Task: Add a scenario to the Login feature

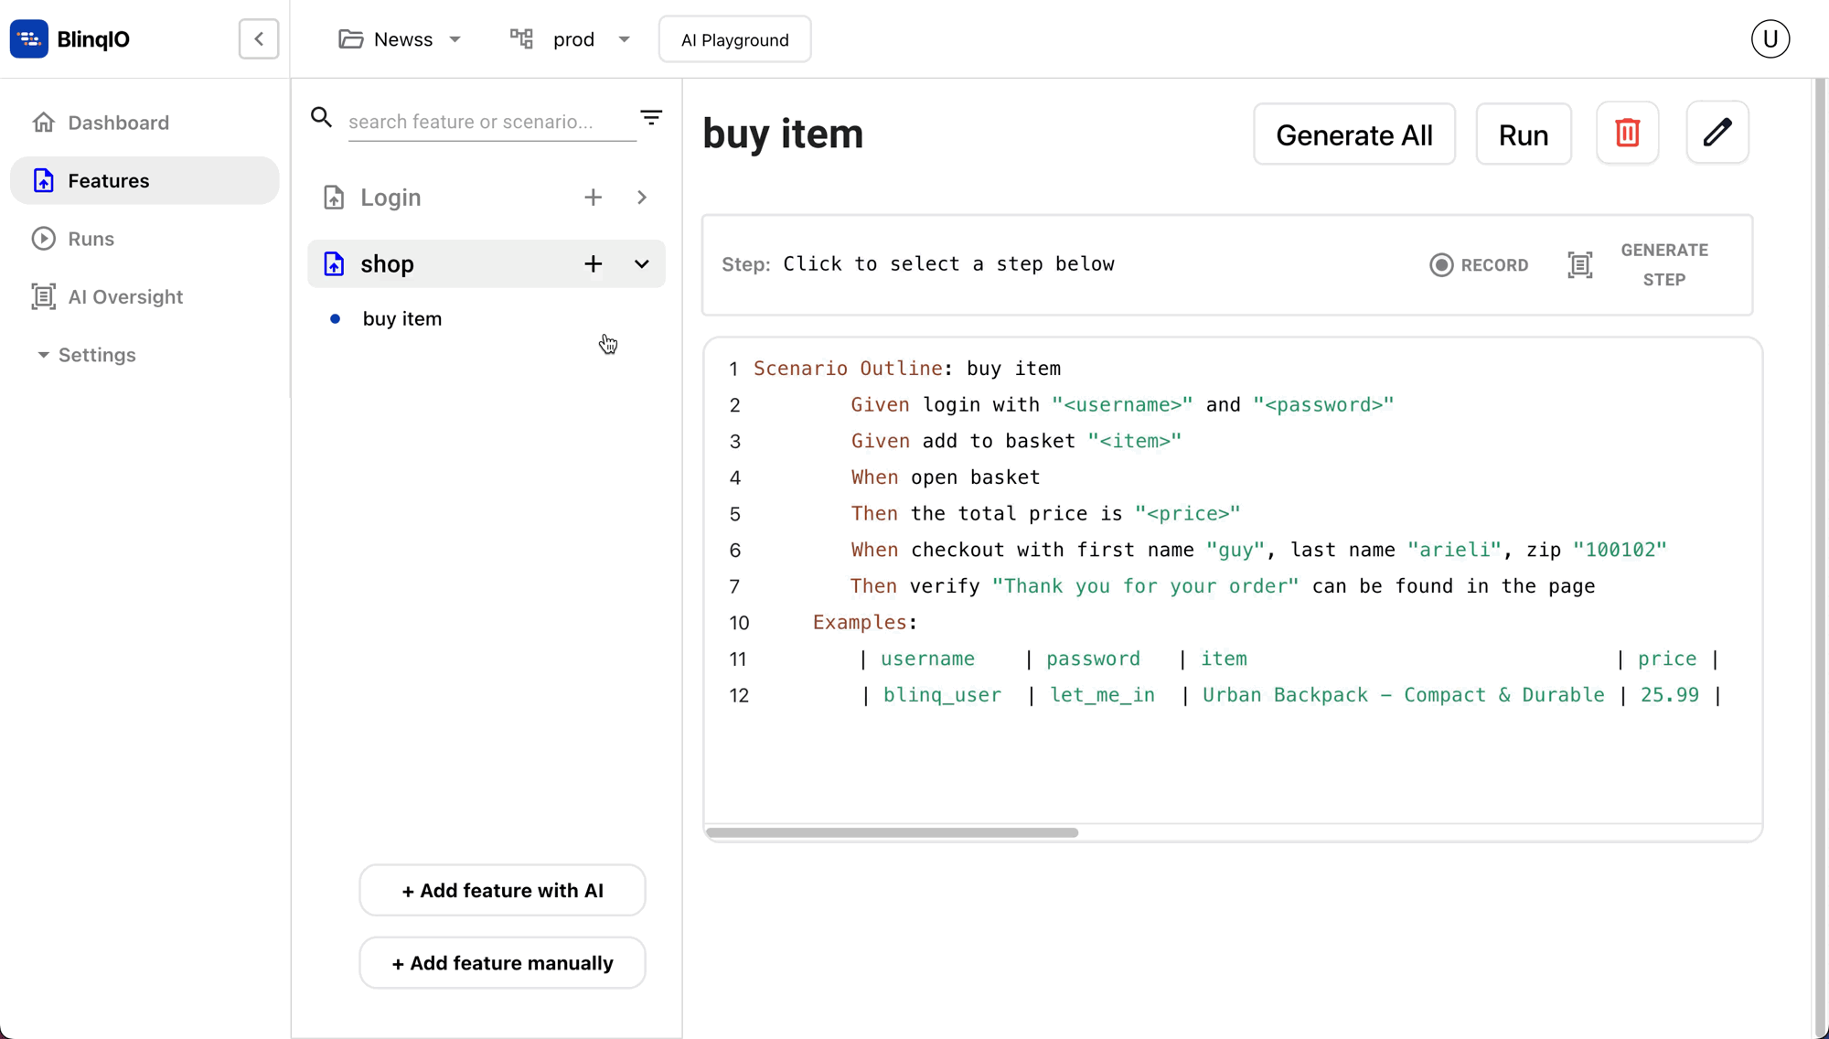Action: point(594,198)
